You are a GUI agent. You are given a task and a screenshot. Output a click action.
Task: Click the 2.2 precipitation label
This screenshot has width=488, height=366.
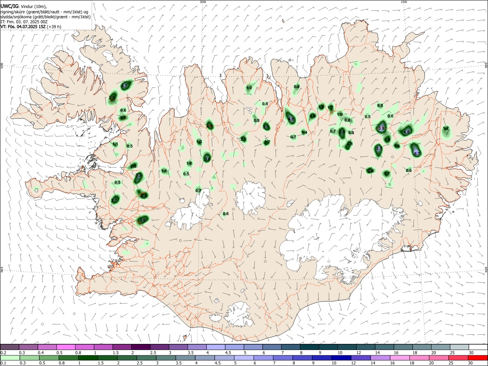click(x=112, y=98)
